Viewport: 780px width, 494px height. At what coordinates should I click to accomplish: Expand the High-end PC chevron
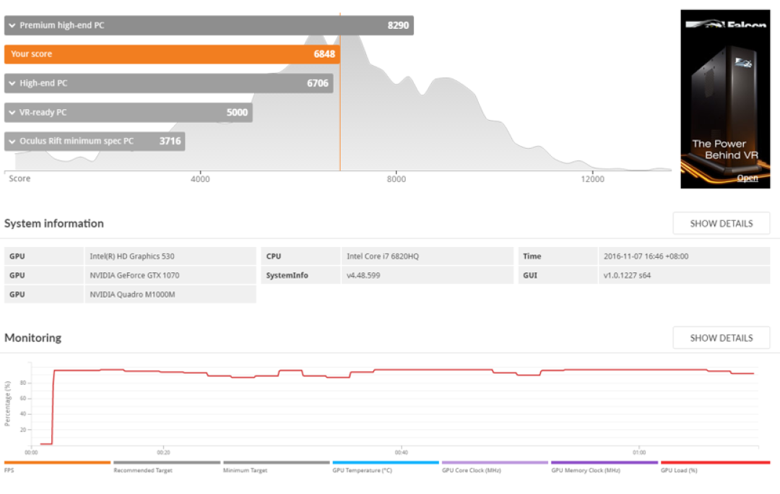click(x=12, y=83)
